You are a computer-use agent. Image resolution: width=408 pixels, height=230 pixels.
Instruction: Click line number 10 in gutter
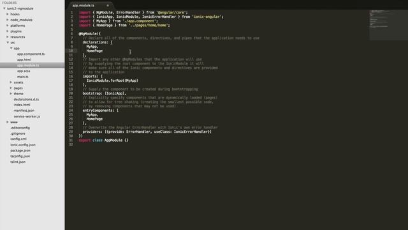coord(71,51)
